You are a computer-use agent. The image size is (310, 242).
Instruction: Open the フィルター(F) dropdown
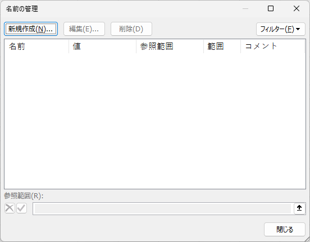(x=281, y=29)
